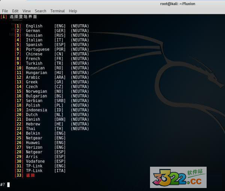Click the Norwegian language entry
Viewport: 225px width, 191px height.
click(36, 91)
